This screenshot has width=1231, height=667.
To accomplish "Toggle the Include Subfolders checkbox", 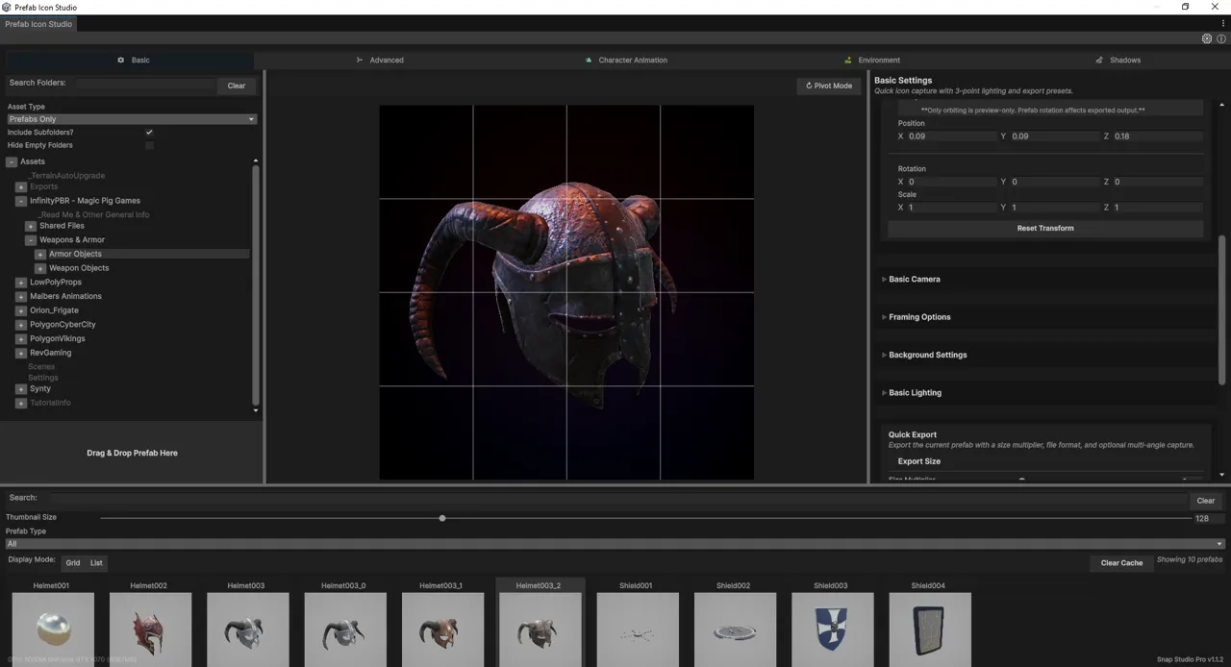I will [x=149, y=132].
